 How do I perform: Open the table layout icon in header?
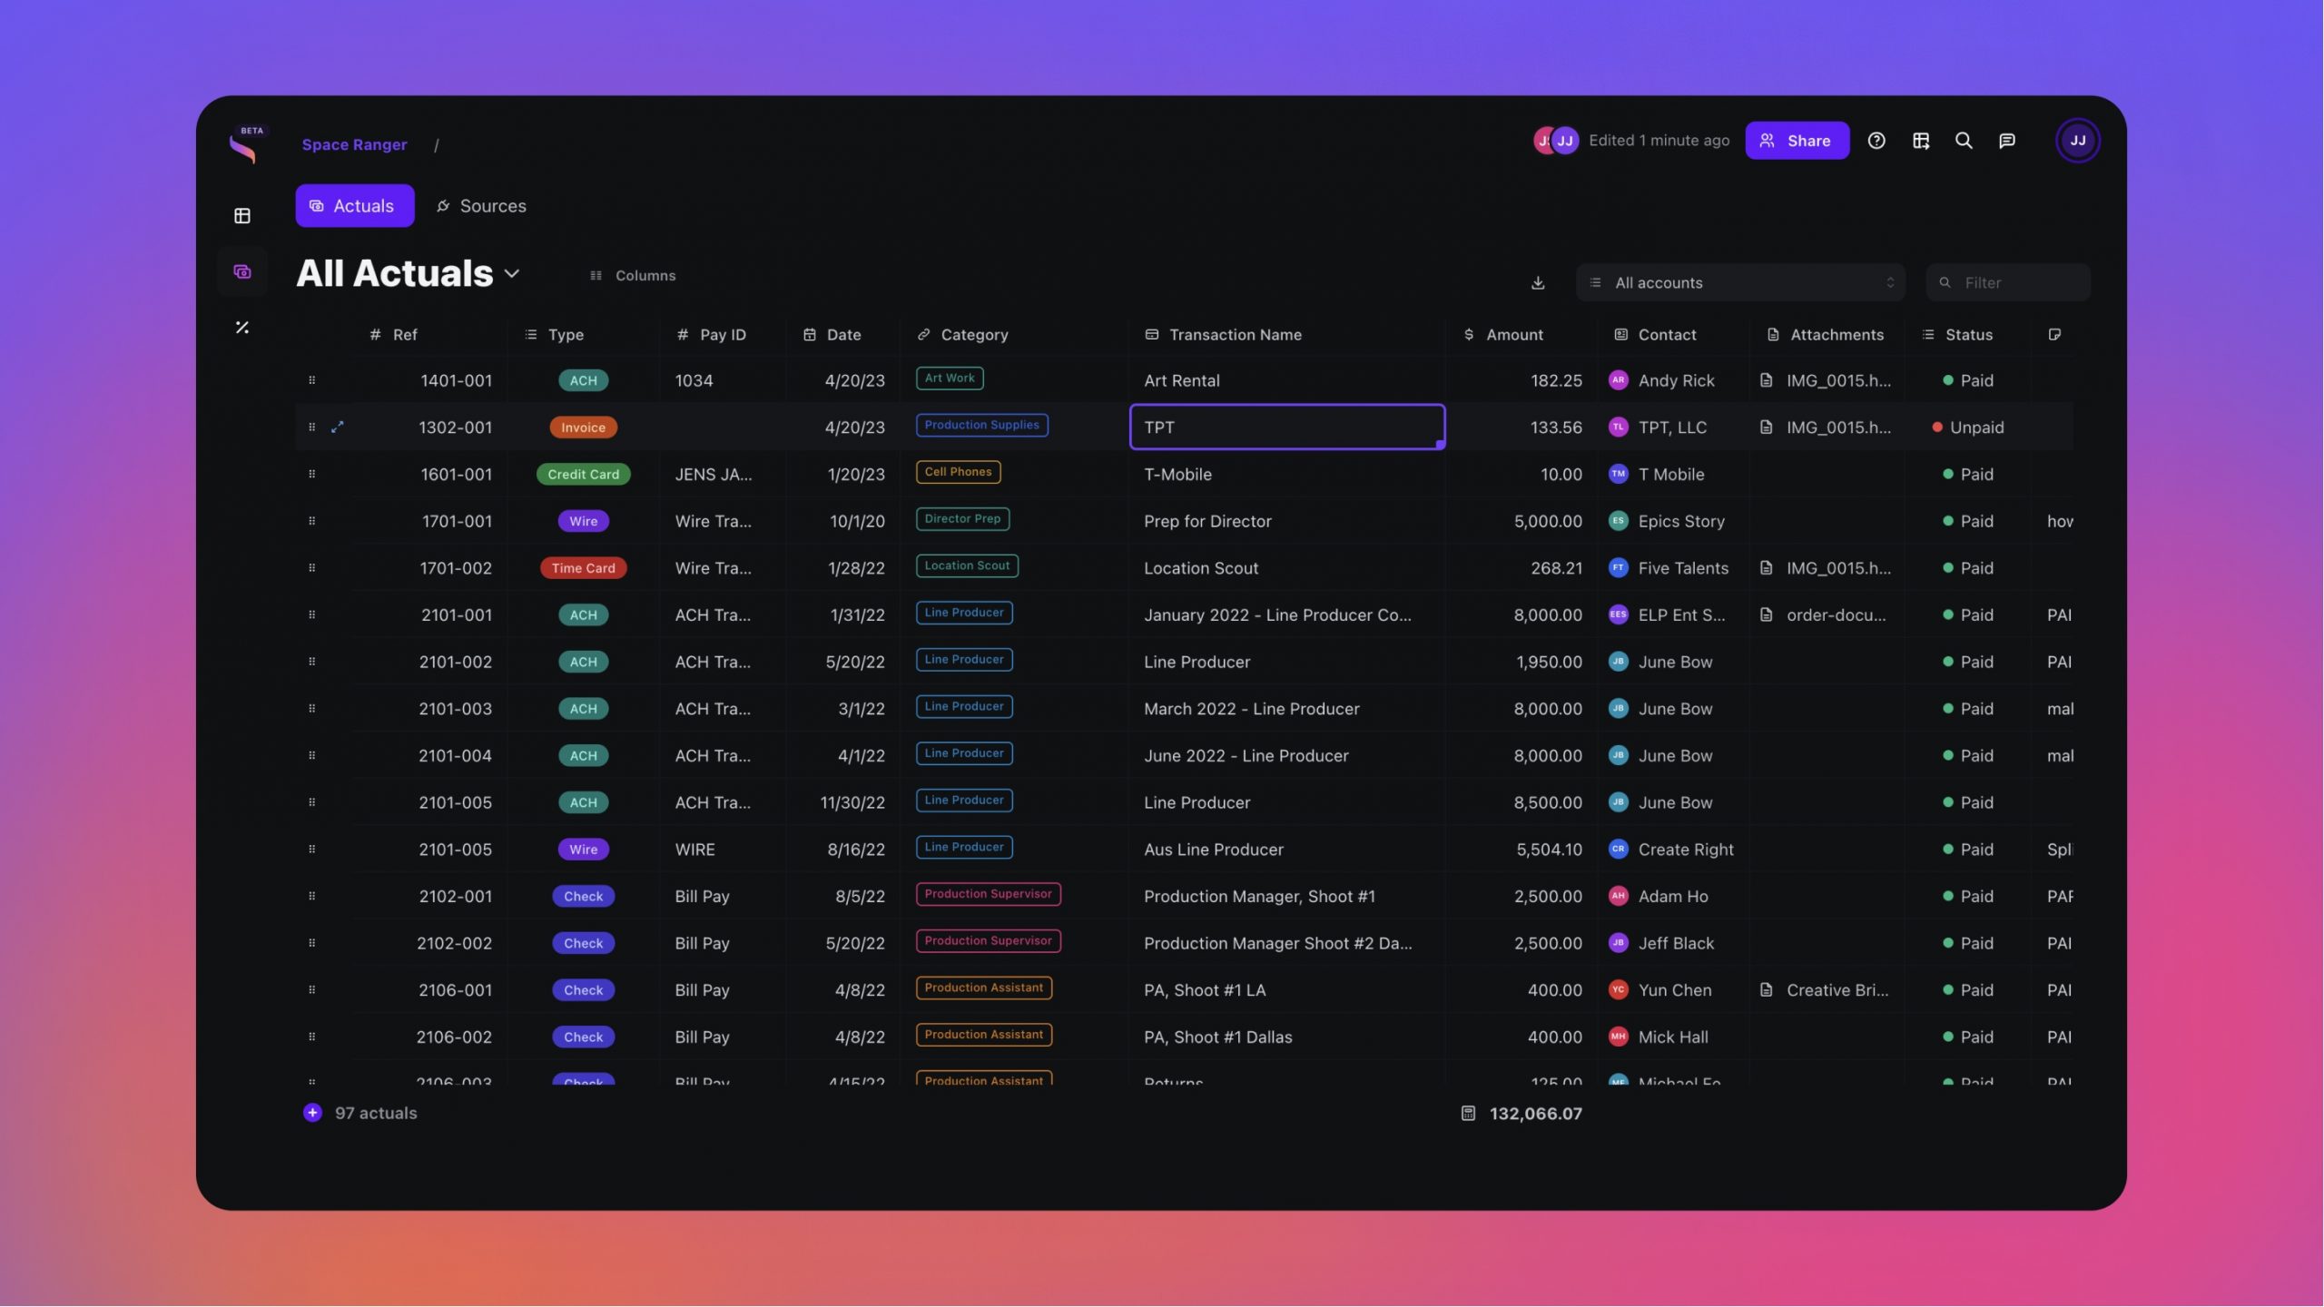(1920, 141)
